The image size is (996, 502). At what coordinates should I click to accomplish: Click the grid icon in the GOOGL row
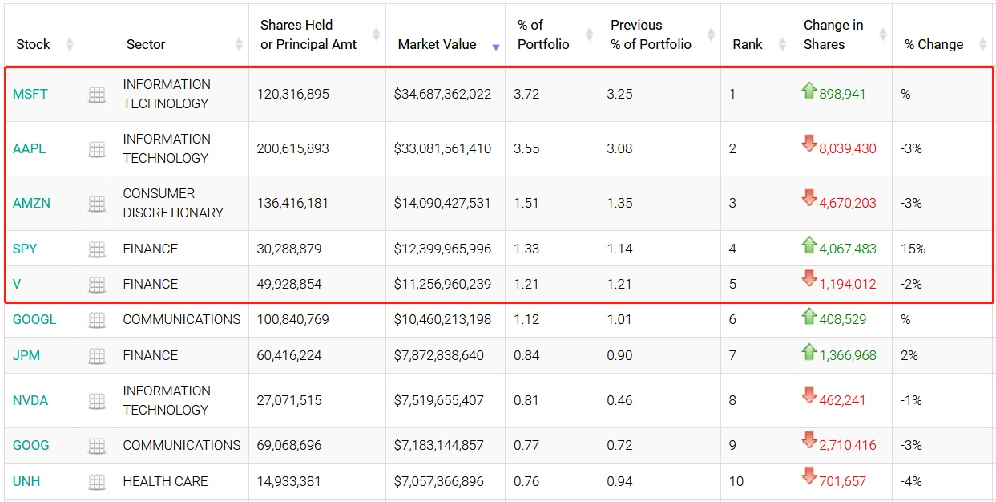97,320
